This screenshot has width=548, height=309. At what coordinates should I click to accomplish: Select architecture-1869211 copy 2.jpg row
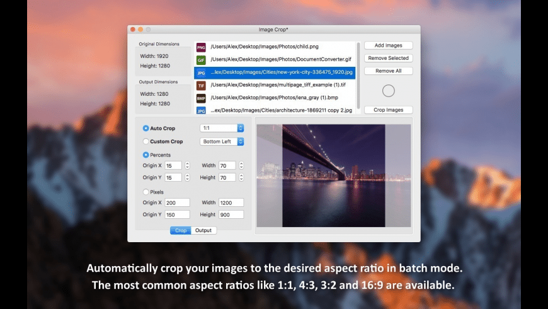(x=275, y=110)
